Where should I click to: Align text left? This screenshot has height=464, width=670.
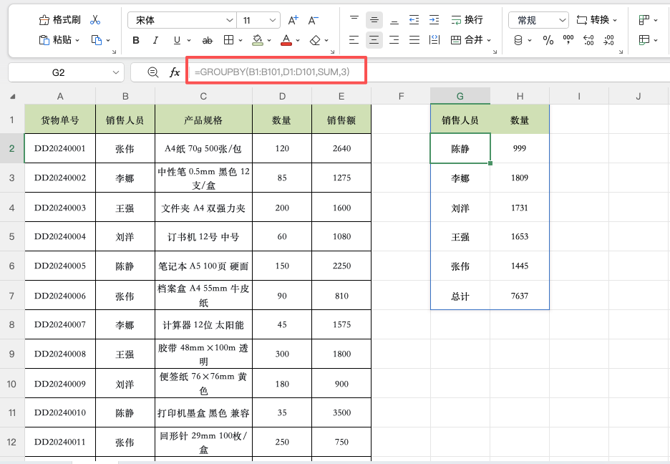click(x=354, y=40)
